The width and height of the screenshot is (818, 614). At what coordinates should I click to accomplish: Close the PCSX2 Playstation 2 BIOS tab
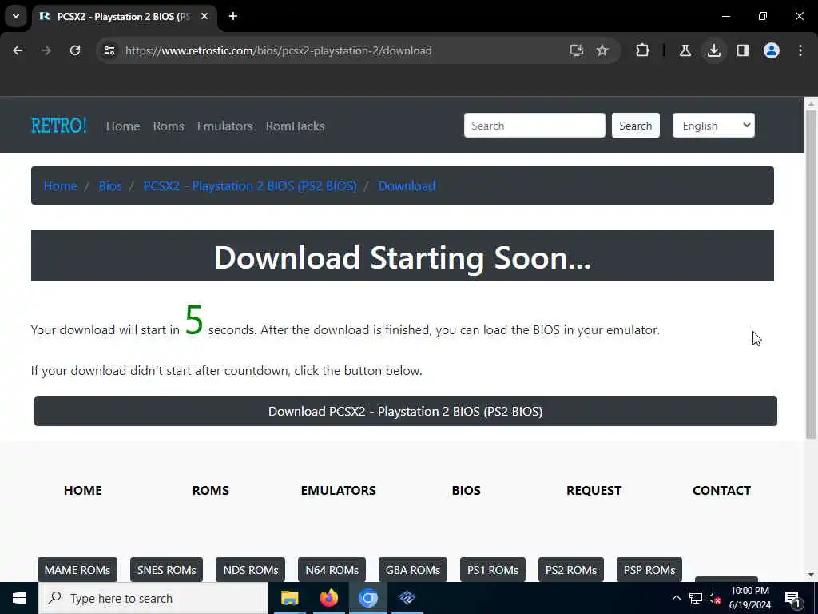(204, 16)
